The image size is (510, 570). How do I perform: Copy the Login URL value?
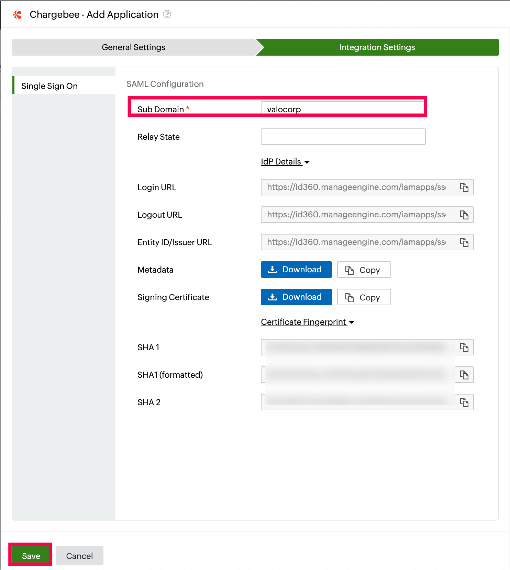tap(464, 187)
